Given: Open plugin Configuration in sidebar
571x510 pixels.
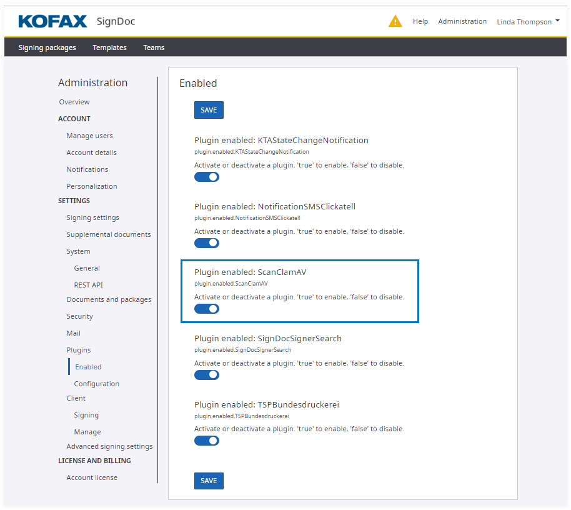Looking at the screenshot, I should pyautogui.click(x=96, y=384).
